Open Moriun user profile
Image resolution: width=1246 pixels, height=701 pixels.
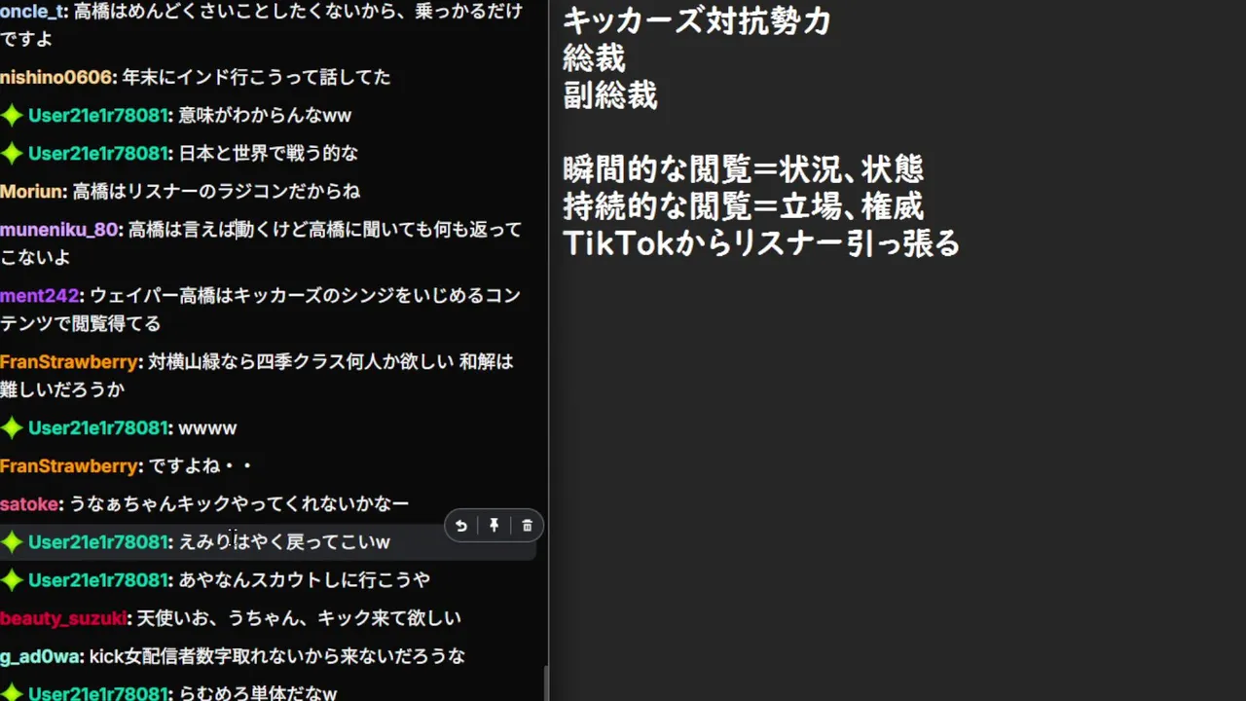click(x=32, y=192)
